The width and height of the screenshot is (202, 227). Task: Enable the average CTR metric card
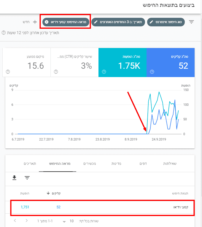[x=74, y=62]
